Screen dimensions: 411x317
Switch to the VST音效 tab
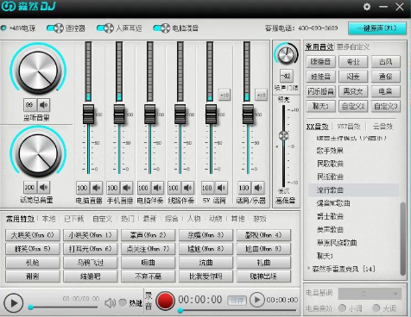[x=349, y=127]
